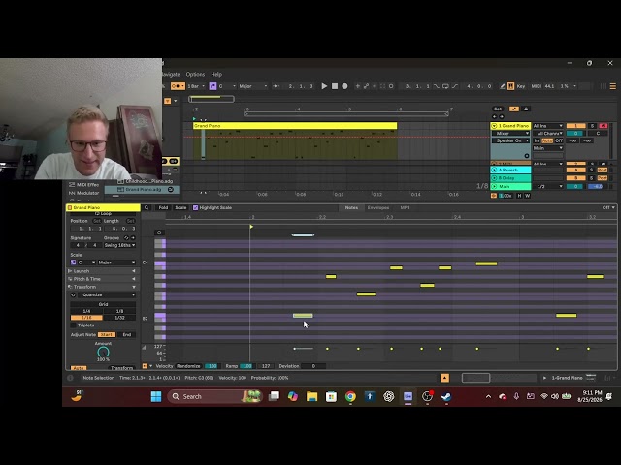The height and width of the screenshot is (465, 621).
Task: Open the All Ins input dropdown
Action: click(547, 126)
